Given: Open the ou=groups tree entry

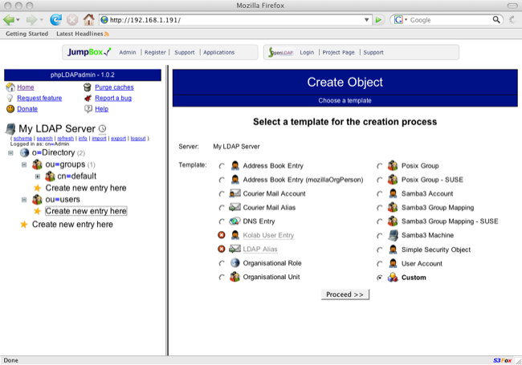Looking at the screenshot, I should tap(65, 164).
